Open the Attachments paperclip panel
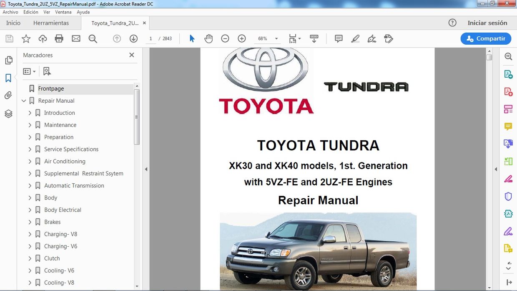 point(8,96)
